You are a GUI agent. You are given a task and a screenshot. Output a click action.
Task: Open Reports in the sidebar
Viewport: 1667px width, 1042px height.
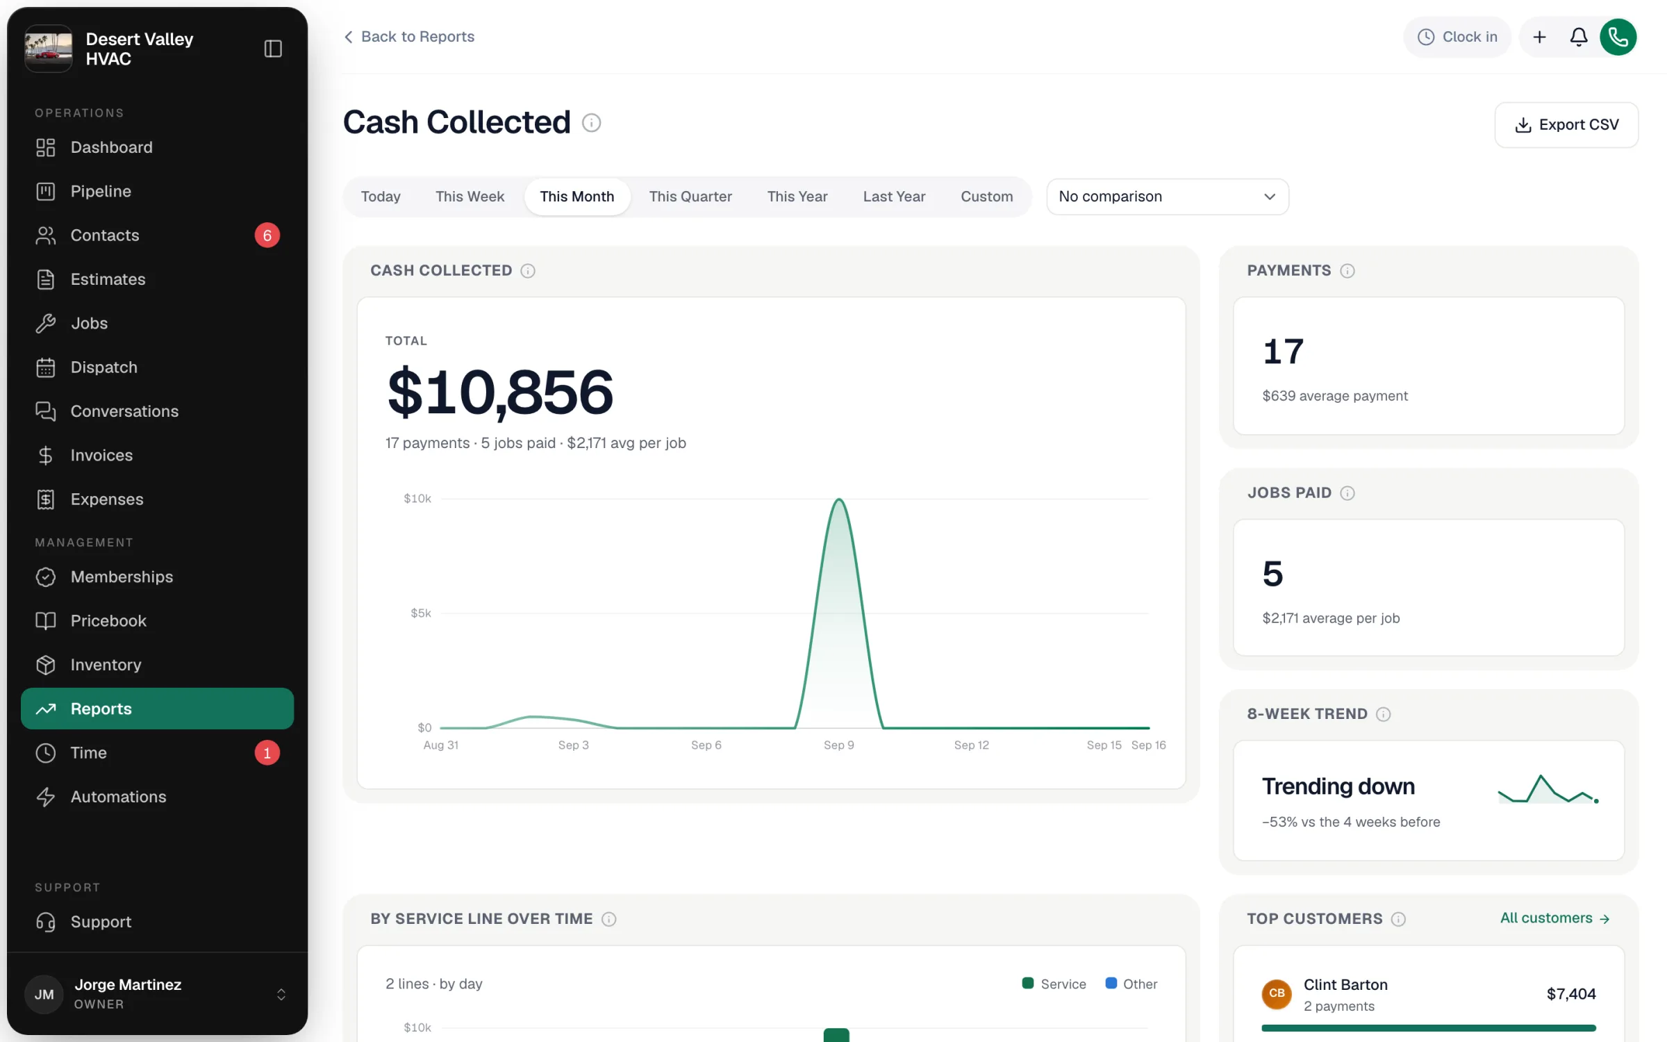[157, 709]
